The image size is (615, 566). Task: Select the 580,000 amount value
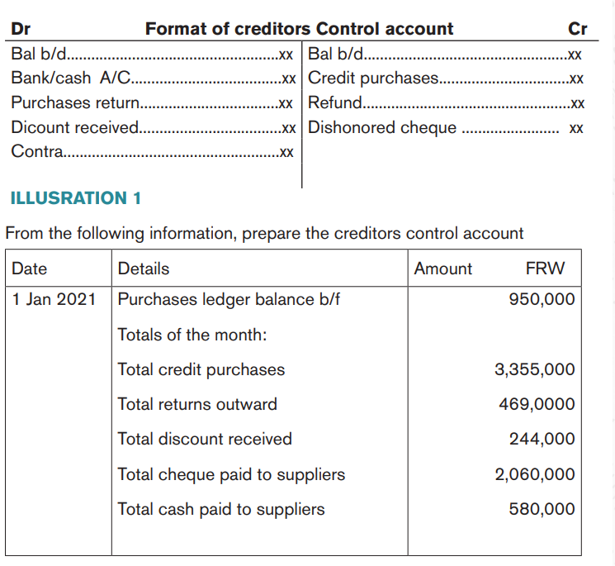coord(542,510)
